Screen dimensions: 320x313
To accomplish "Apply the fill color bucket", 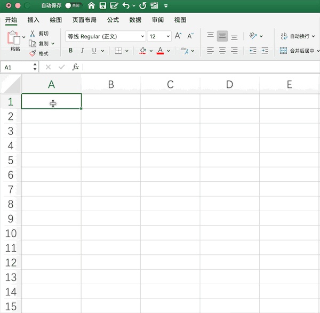I will [x=142, y=51].
